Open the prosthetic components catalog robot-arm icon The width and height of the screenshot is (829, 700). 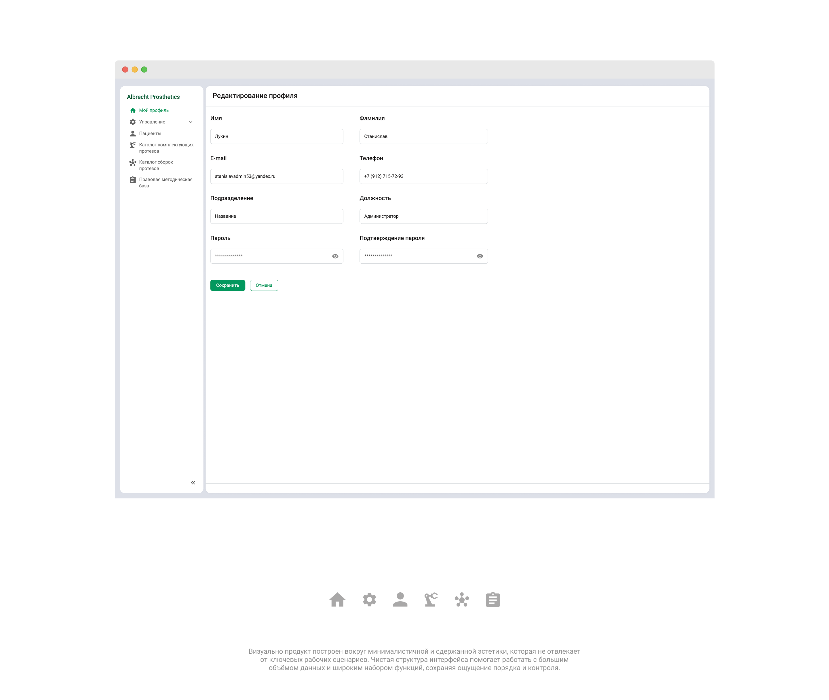click(x=132, y=145)
